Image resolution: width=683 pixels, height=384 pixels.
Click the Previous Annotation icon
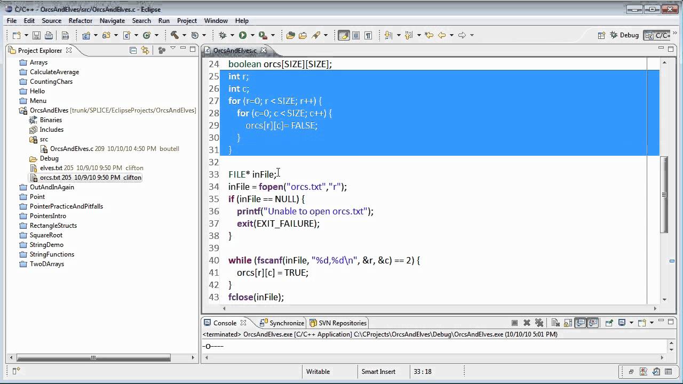pos(408,35)
